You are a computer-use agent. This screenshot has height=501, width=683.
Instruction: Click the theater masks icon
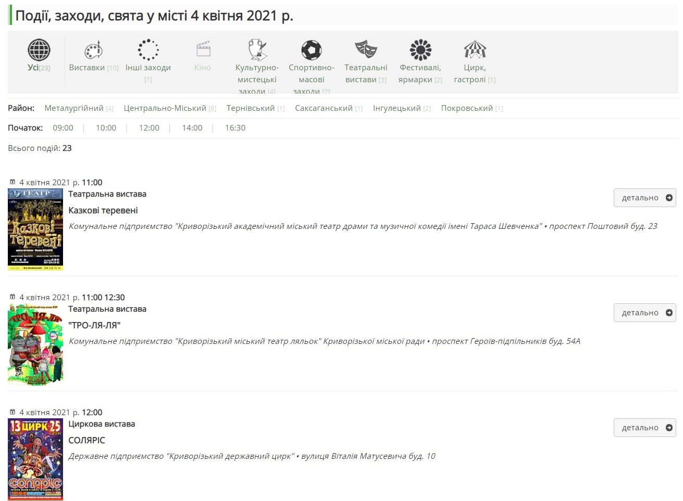366,49
